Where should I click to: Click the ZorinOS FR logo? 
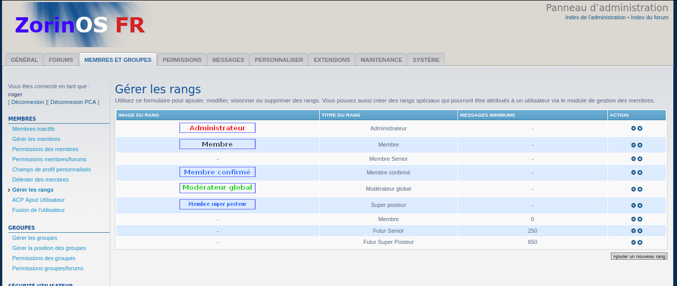pyautogui.click(x=80, y=25)
